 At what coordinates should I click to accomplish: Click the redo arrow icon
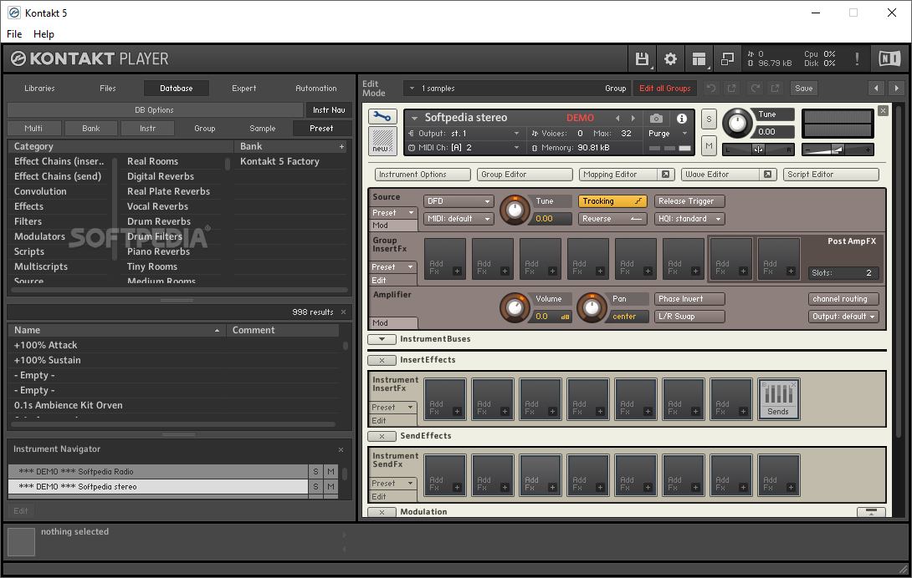755,89
